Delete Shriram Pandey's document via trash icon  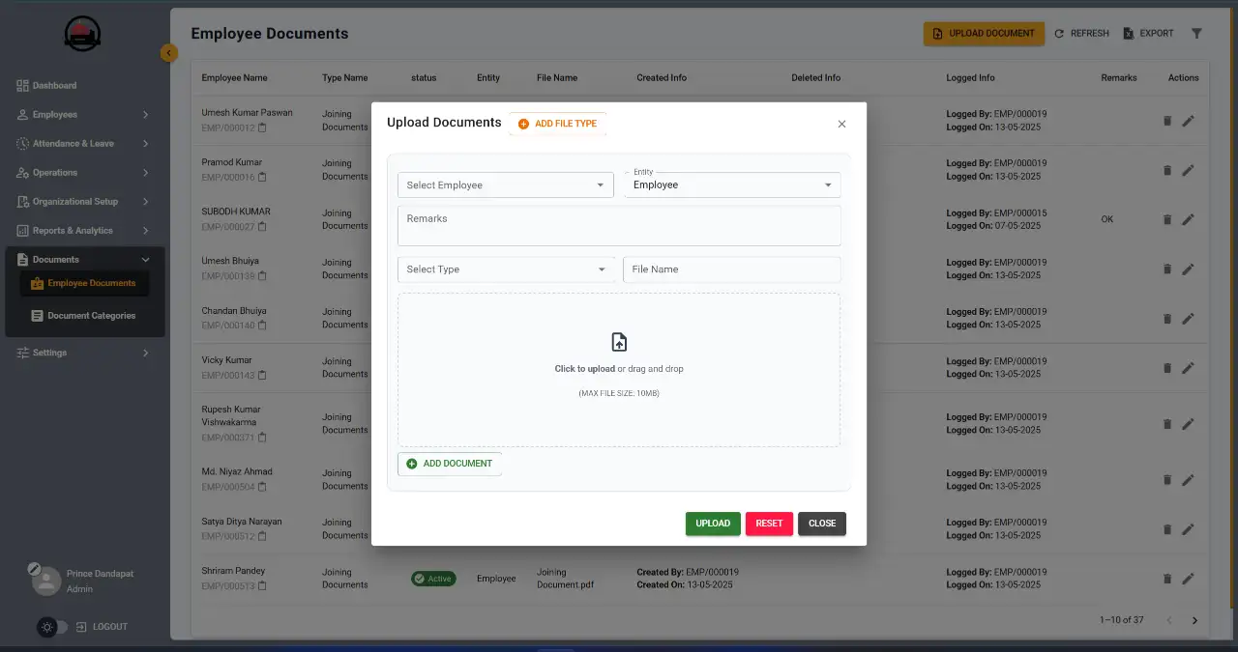(x=1166, y=579)
